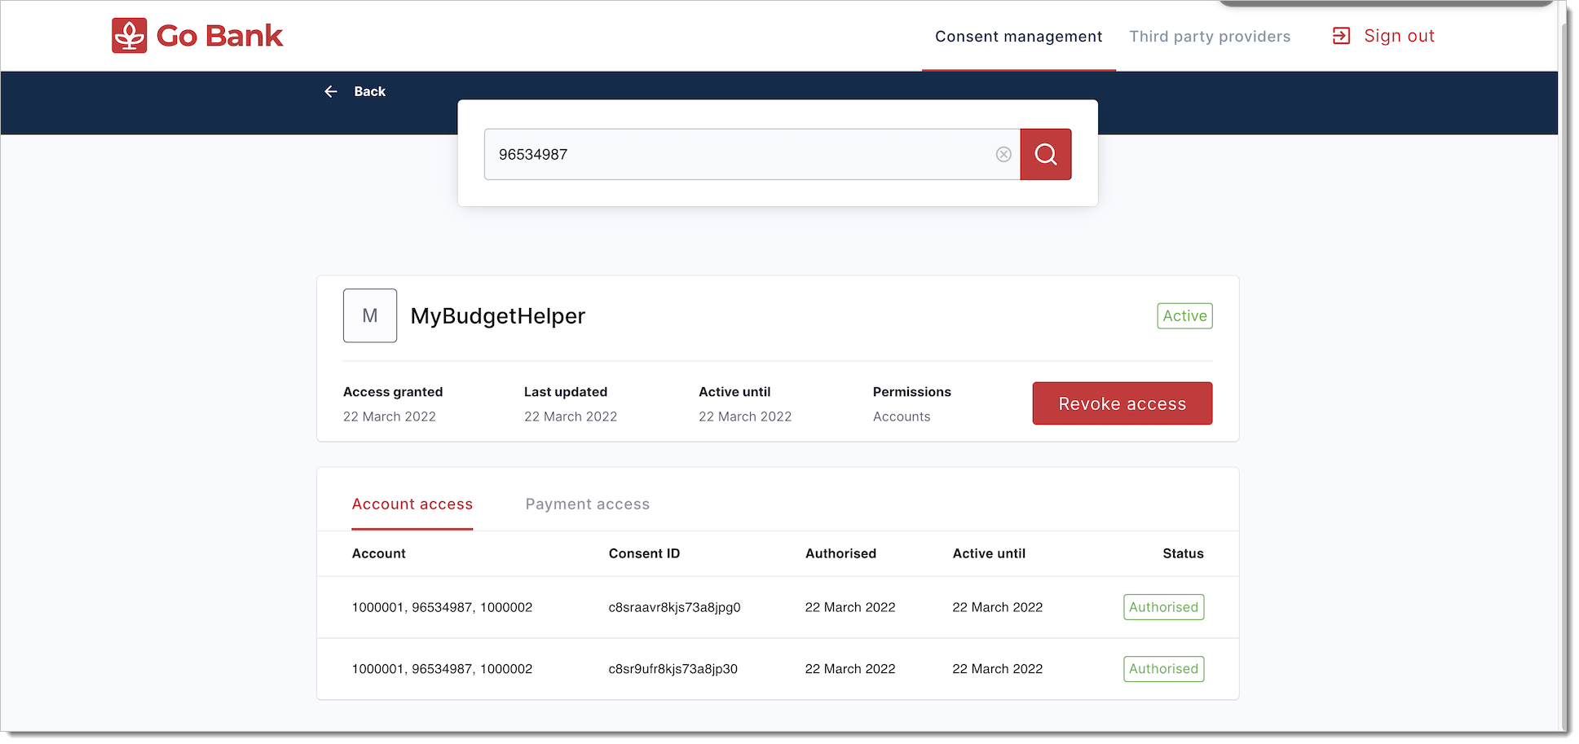Click the Last updated label

(566, 392)
